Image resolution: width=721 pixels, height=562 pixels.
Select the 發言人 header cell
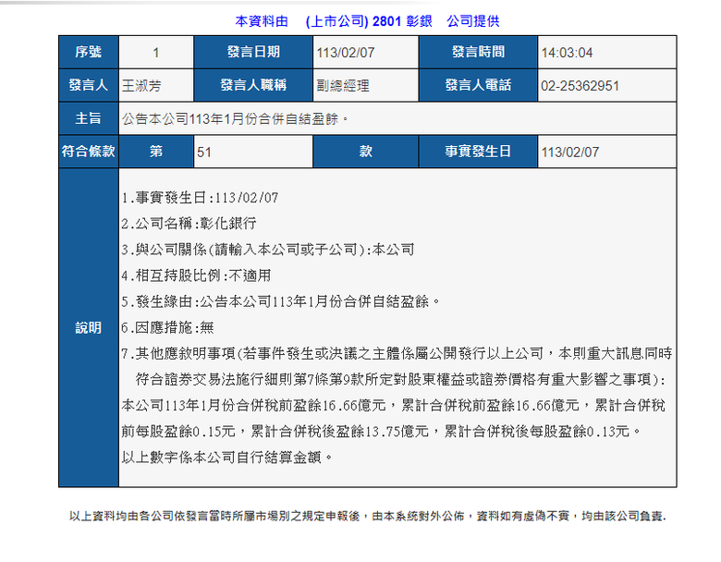[89, 85]
